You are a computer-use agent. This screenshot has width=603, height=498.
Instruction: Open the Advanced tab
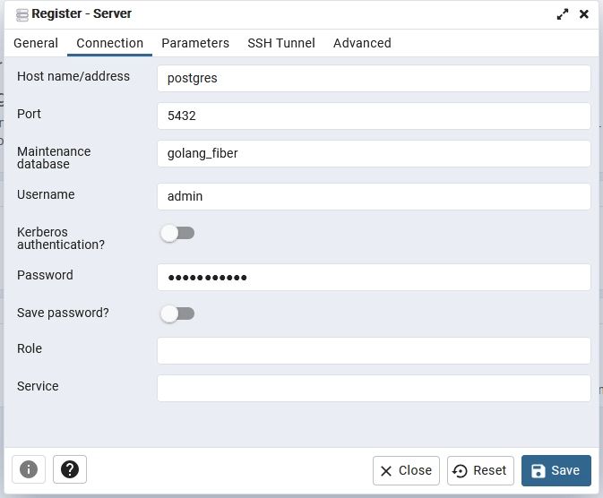[x=362, y=43]
